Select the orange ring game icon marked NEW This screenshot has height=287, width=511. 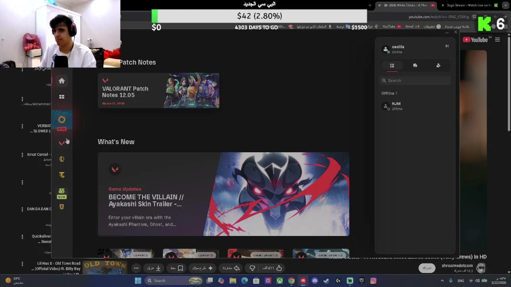point(61,120)
